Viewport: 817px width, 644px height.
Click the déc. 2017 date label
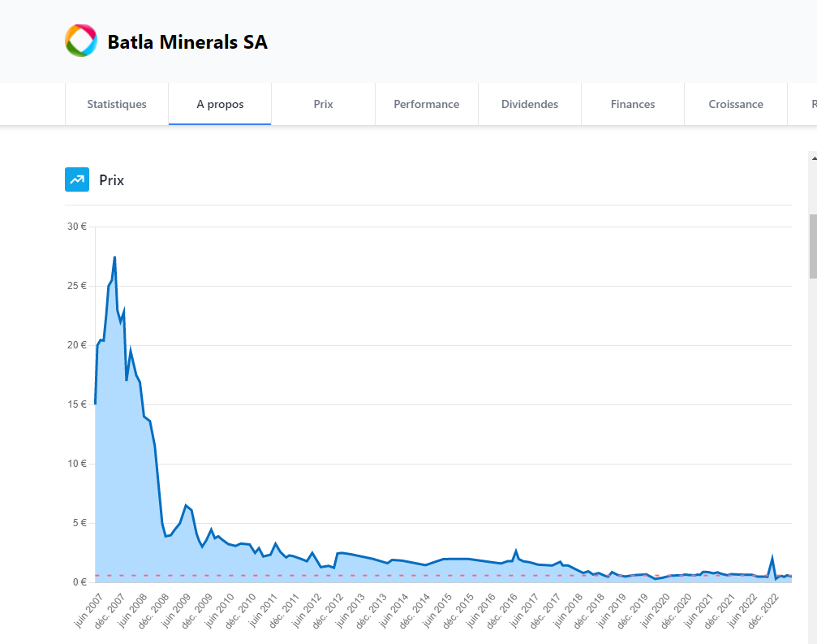[x=546, y=610]
